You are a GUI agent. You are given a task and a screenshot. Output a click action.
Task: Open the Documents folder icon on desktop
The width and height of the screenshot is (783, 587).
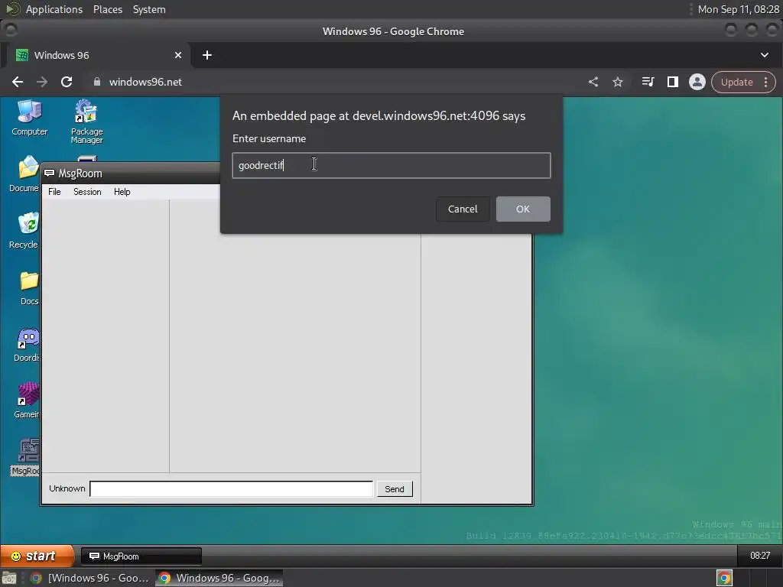[x=25, y=174]
